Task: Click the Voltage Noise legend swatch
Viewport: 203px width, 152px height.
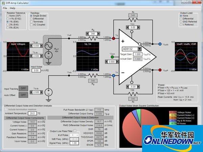Action: coord(173,112)
